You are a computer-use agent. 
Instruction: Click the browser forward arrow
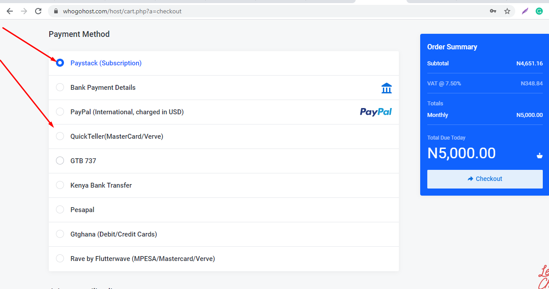pos(24,11)
